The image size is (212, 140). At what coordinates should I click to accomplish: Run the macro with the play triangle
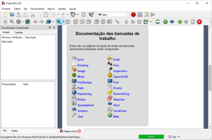point(153,14)
